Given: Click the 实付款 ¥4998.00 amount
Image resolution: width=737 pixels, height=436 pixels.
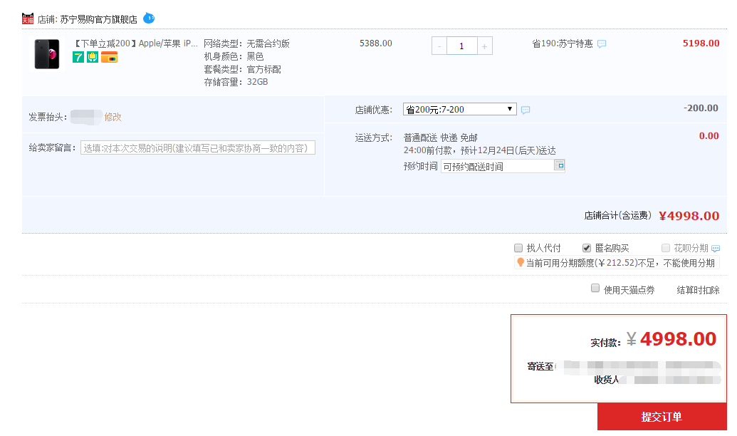Looking at the screenshot, I should pyautogui.click(x=671, y=339).
